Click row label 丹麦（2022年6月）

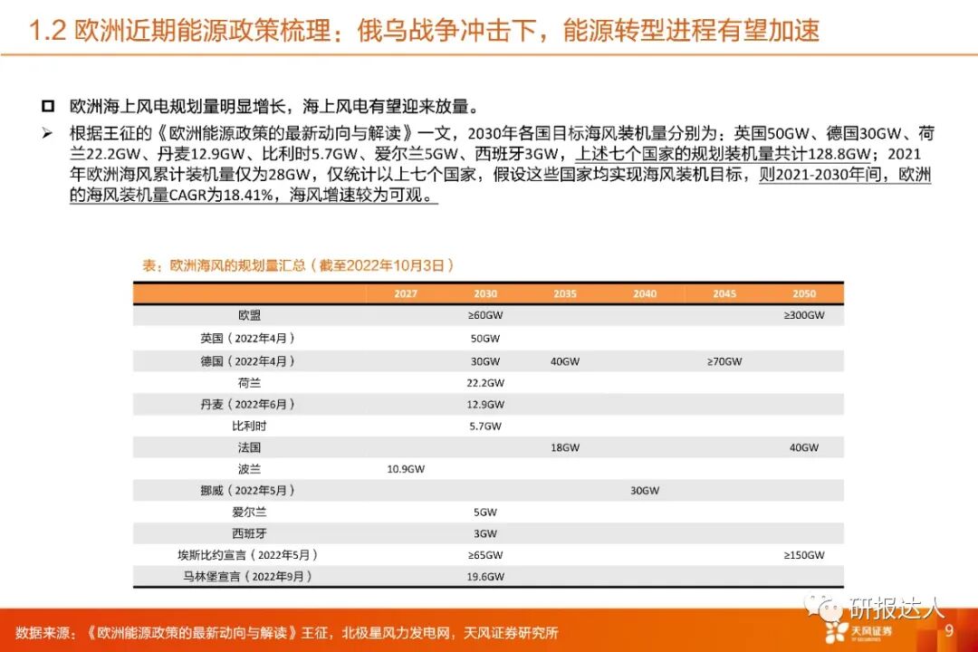247,404
